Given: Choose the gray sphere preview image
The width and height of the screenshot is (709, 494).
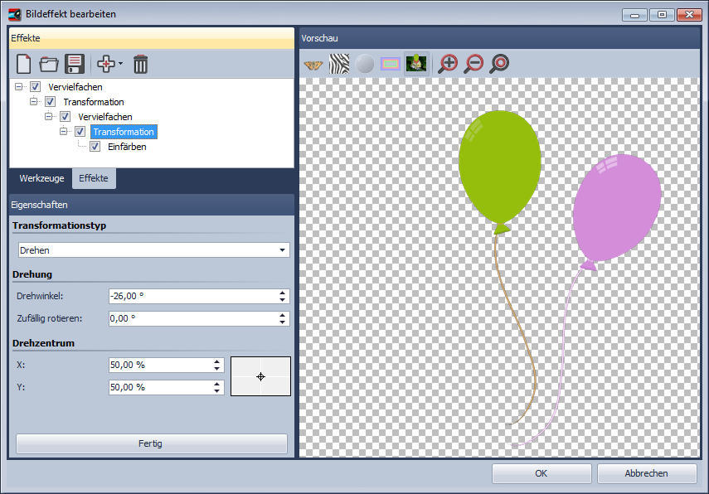Looking at the screenshot, I should point(365,64).
